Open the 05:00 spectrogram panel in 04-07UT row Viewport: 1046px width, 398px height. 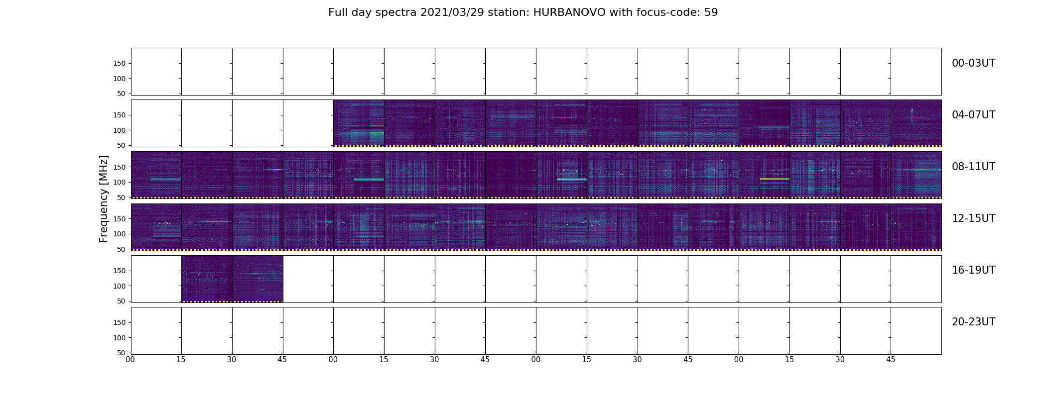coord(359,123)
